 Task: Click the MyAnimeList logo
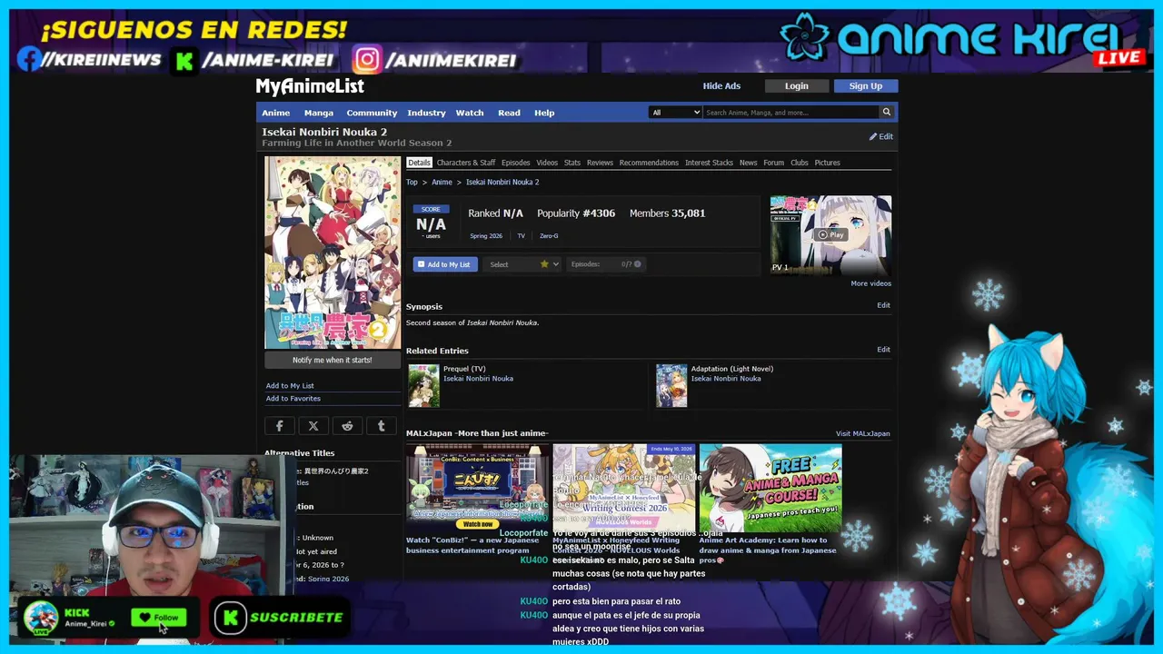(310, 86)
